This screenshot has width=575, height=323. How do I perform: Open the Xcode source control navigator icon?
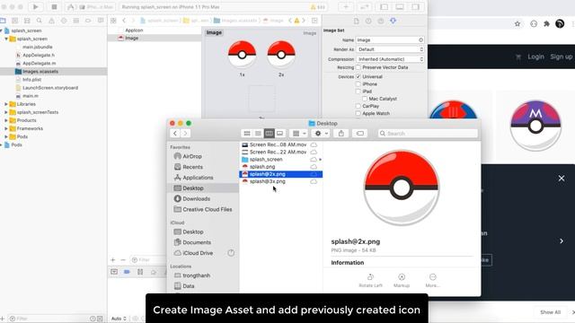coord(14,21)
